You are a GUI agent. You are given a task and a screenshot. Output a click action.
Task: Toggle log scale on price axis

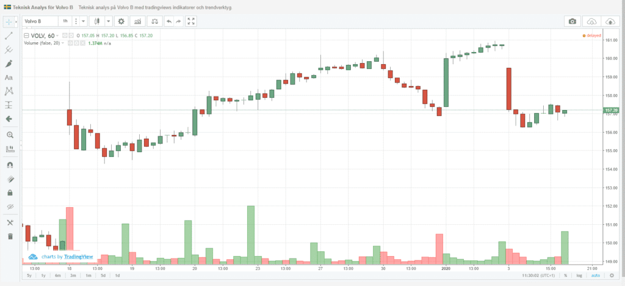click(x=578, y=276)
